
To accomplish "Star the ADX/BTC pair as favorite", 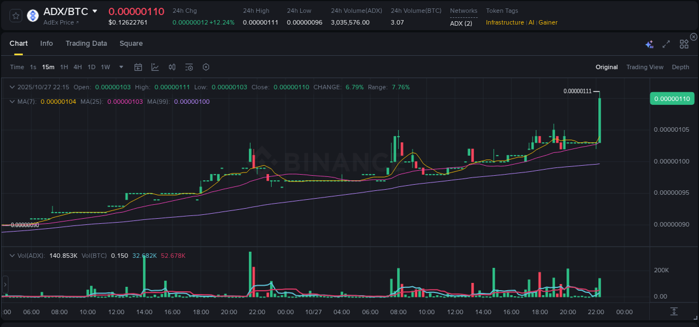I will (x=15, y=15).
